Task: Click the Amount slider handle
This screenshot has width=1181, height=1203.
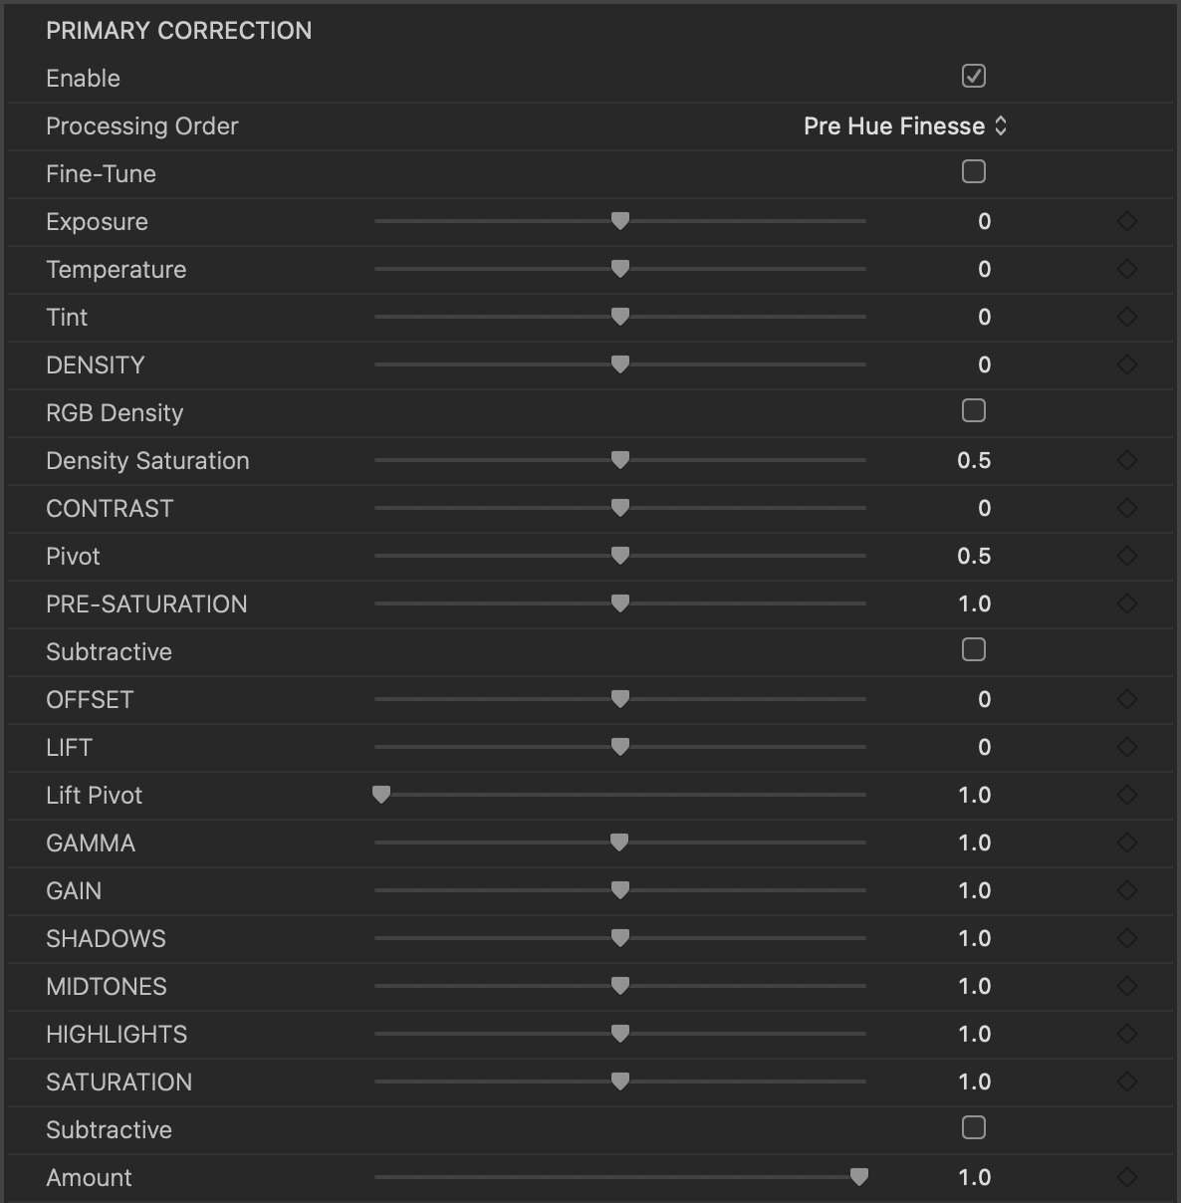Action: [x=859, y=1177]
